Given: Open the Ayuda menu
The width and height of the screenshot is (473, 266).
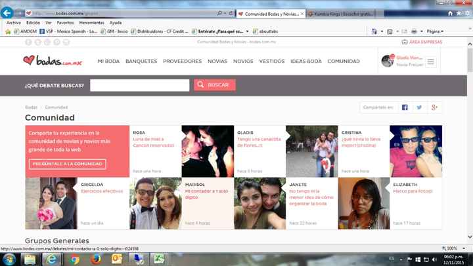Looking at the screenshot, I should coord(116,23).
